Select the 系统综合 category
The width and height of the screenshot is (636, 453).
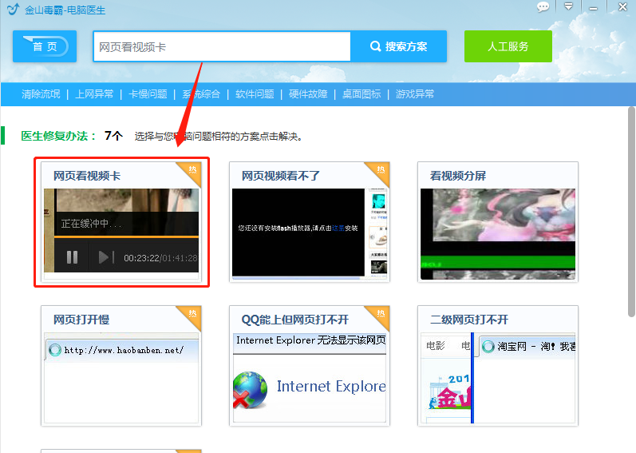point(201,94)
